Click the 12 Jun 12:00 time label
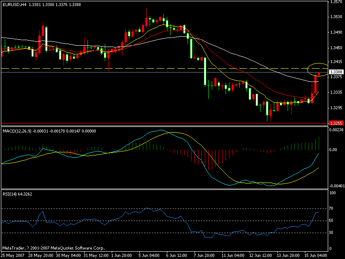 tap(261, 256)
